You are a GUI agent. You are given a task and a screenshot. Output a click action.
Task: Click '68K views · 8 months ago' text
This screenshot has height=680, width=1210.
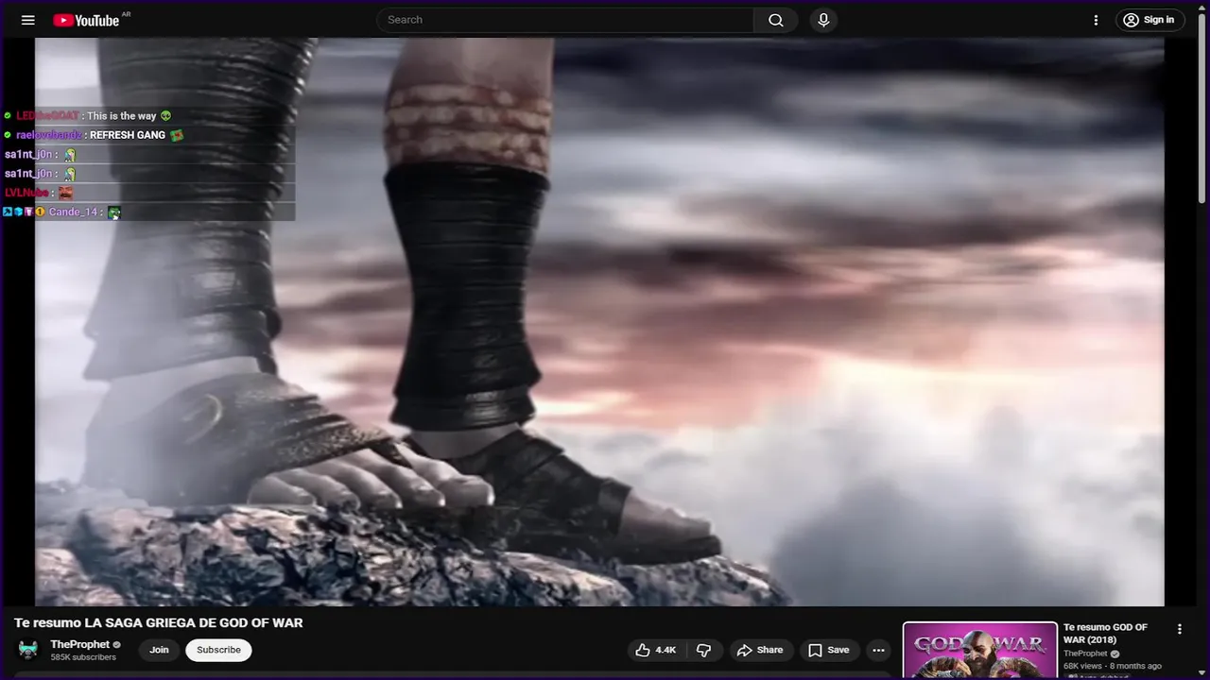tap(1113, 666)
